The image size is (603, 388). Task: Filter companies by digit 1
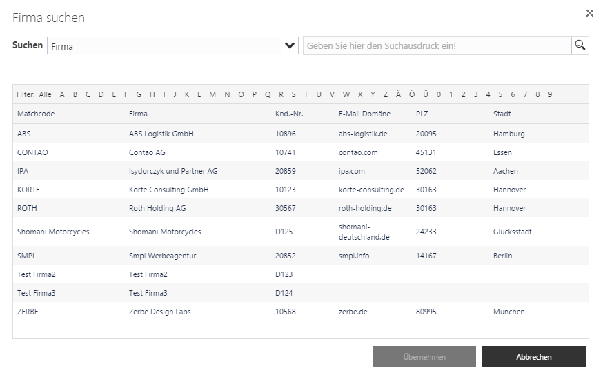pyautogui.click(x=451, y=94)
